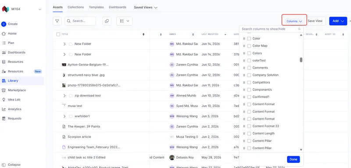Image resolution: width=351 pixels, height=168 pixels.
Task: Open Marketplace in the sidebar
Action: point(17,90)
